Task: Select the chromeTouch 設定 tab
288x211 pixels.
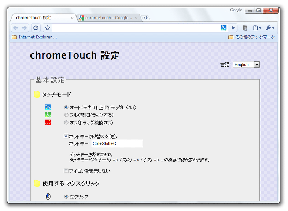Action: click(x=43, y=18)
